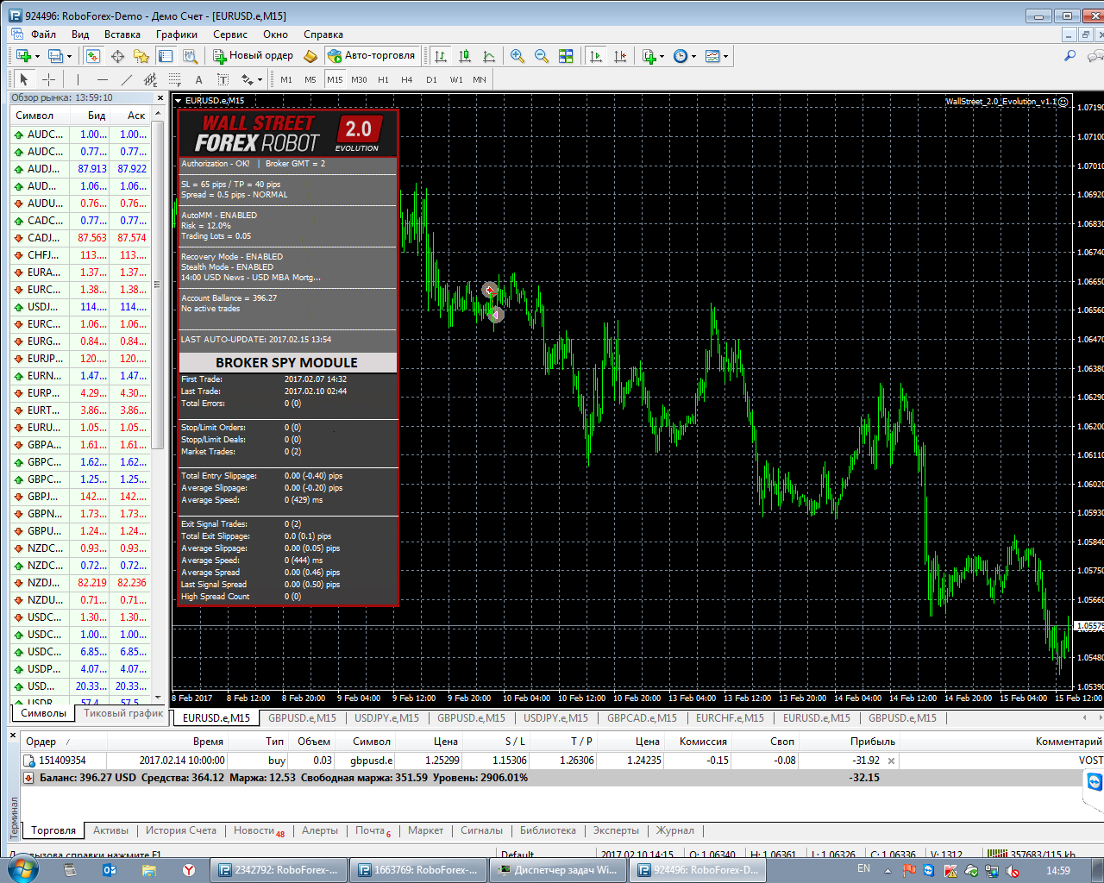This screenshot has width=1104, height=883.
Task: Open the Periods clock dropdown
Action: 684,56
